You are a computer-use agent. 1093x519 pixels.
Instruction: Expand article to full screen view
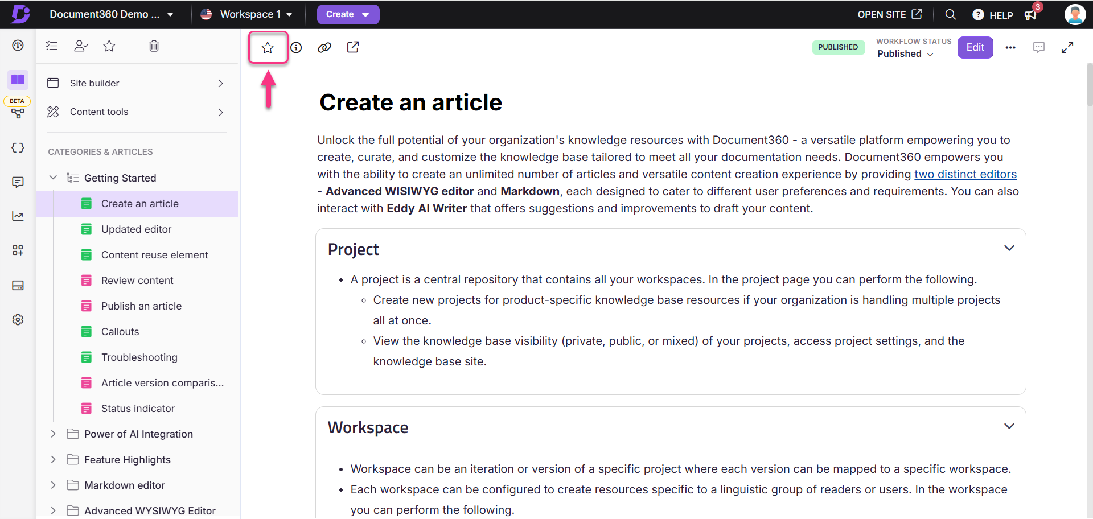1067,47
